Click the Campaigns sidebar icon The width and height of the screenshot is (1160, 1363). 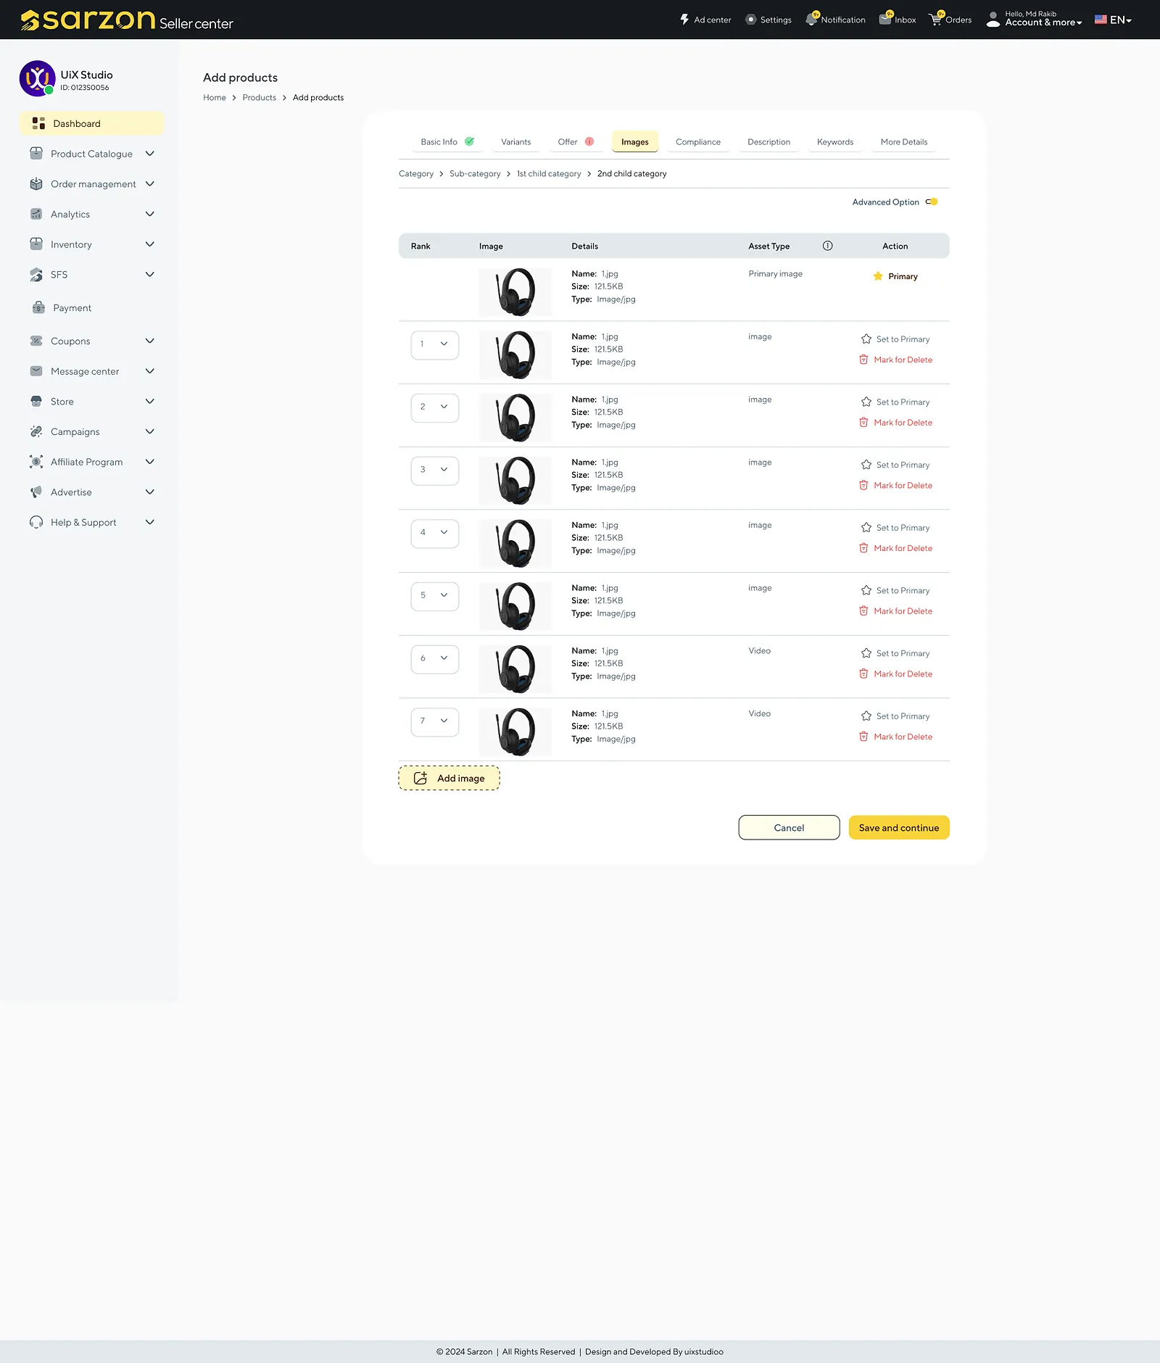coord(36,431)
